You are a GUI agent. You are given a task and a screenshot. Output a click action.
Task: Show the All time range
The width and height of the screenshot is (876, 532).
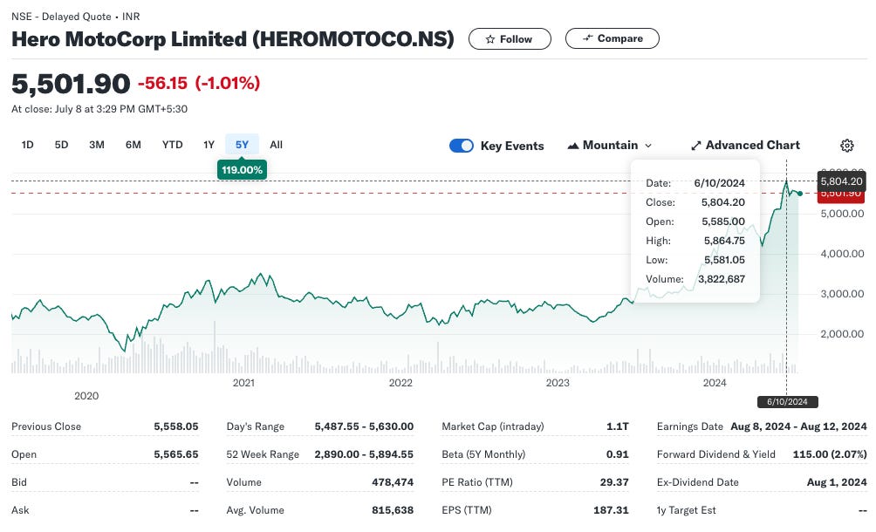[x=276, y=145]
